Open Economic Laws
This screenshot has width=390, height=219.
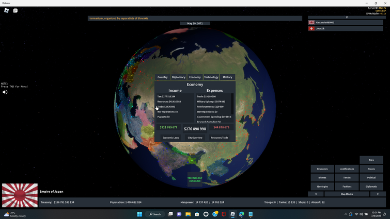coord(170,138)
